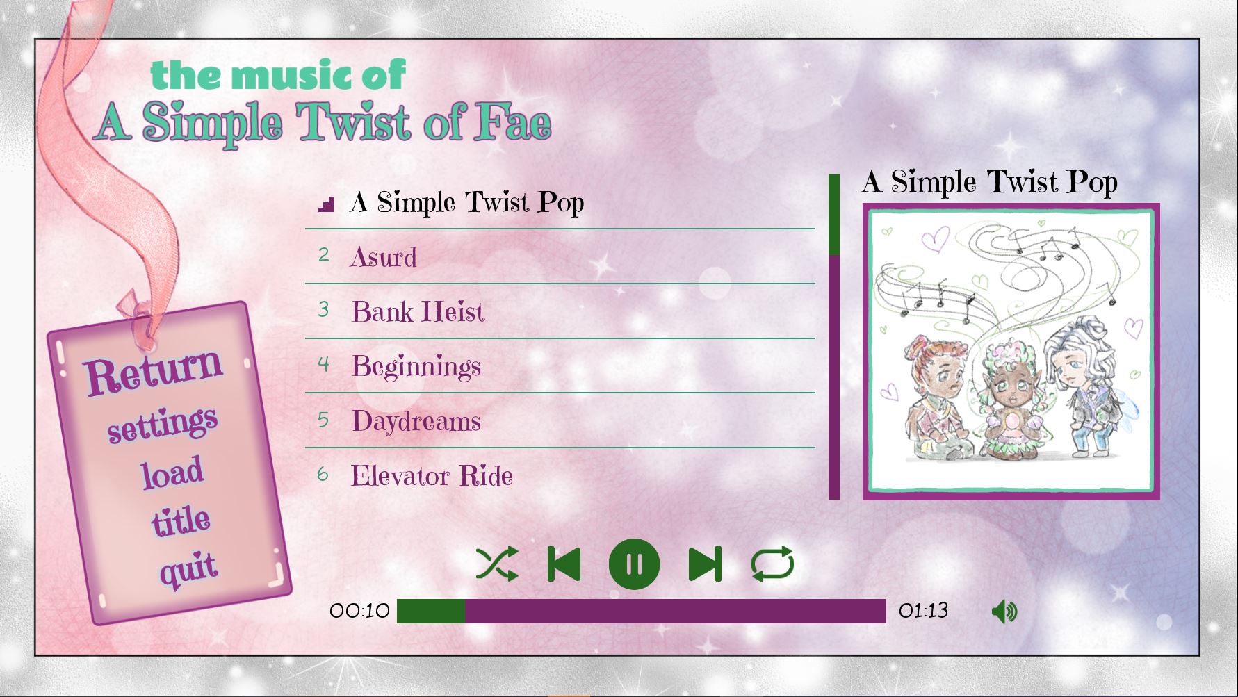The height and width of the screenshot is (697, 1238).
Task: Open the load screen
Action: coord(172,473)
